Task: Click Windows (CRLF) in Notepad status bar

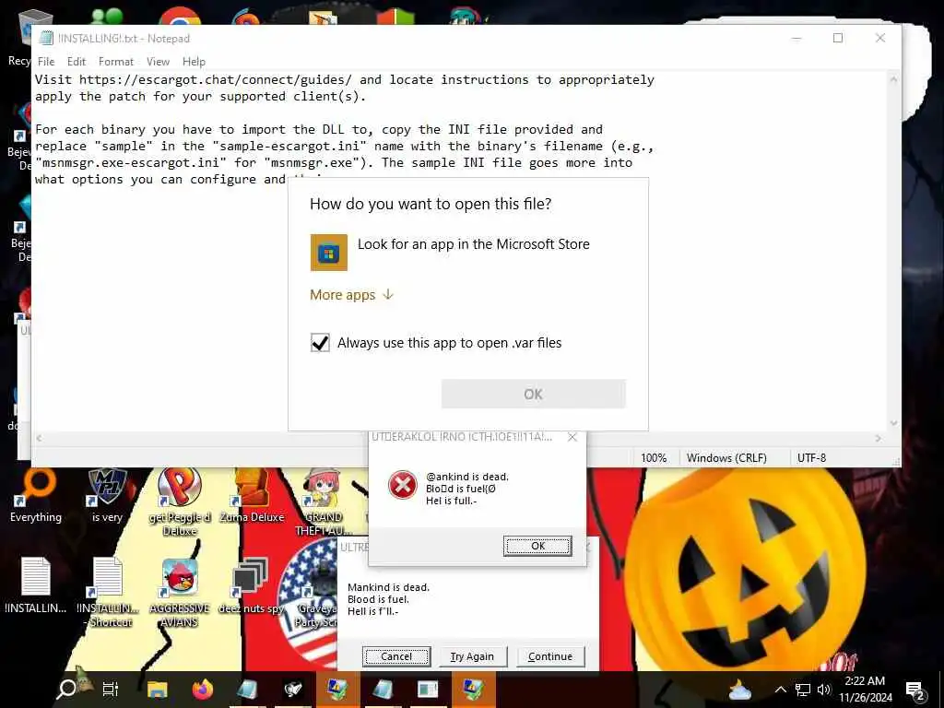Action: click(x=726, y=457)
